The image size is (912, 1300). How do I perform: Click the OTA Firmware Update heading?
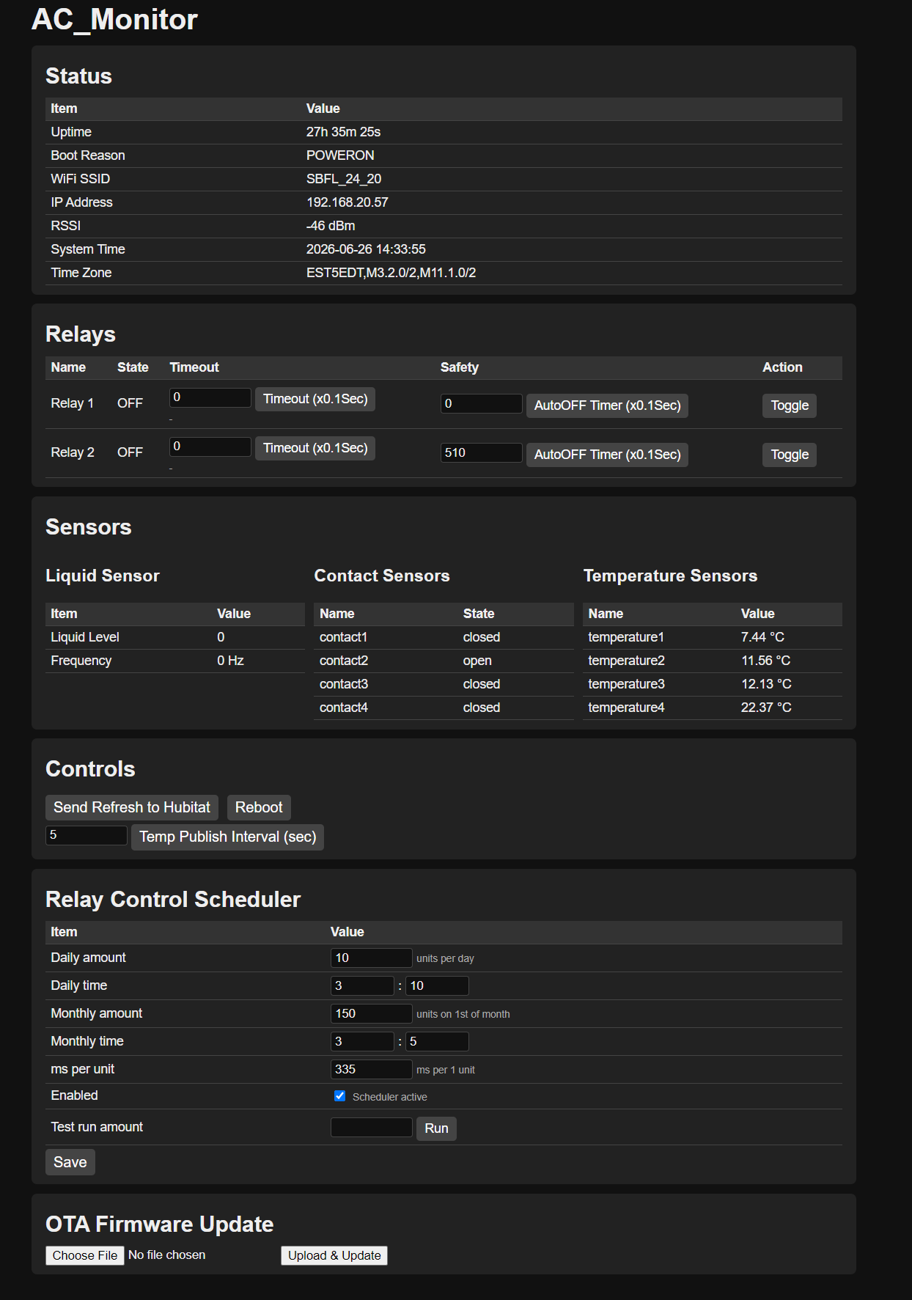(160, 1224)
